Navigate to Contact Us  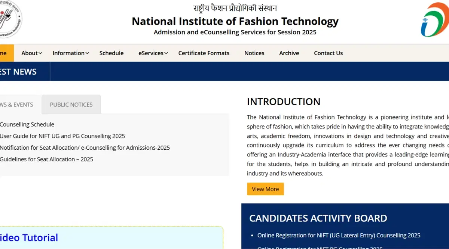329,53
